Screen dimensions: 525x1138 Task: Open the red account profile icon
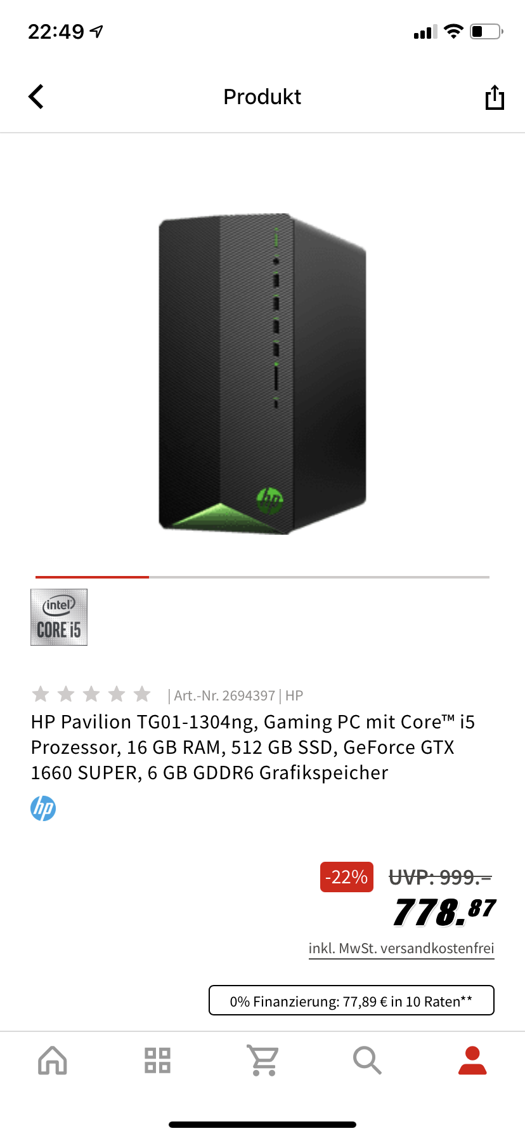472,1060
